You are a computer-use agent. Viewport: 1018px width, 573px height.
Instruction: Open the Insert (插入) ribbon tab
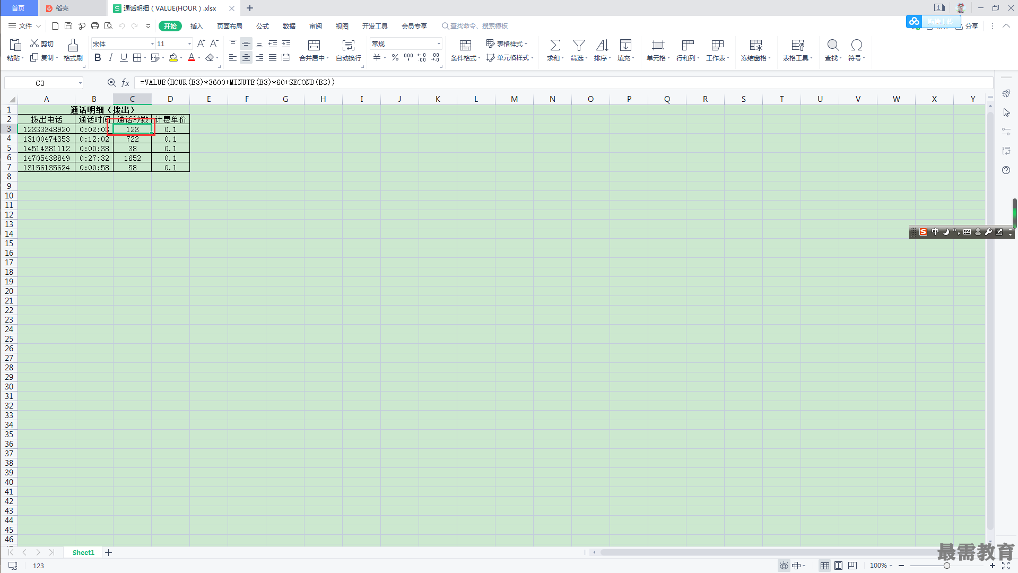196,26
